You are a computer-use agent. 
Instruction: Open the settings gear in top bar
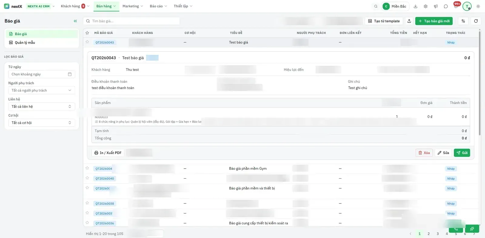coord(426,6)
